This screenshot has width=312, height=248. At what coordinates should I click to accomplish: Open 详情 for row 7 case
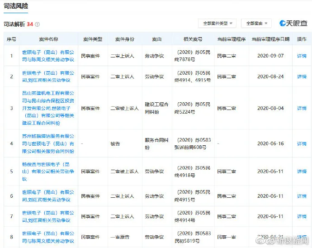coord(302,217)
